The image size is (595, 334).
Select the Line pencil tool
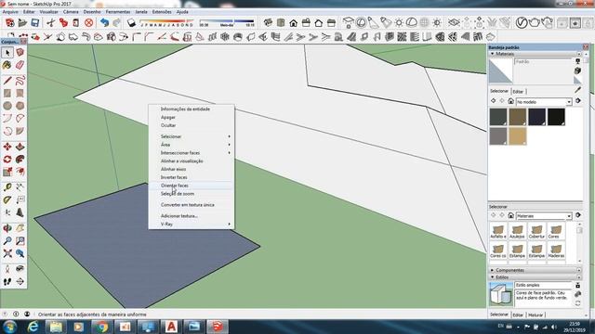7,80
